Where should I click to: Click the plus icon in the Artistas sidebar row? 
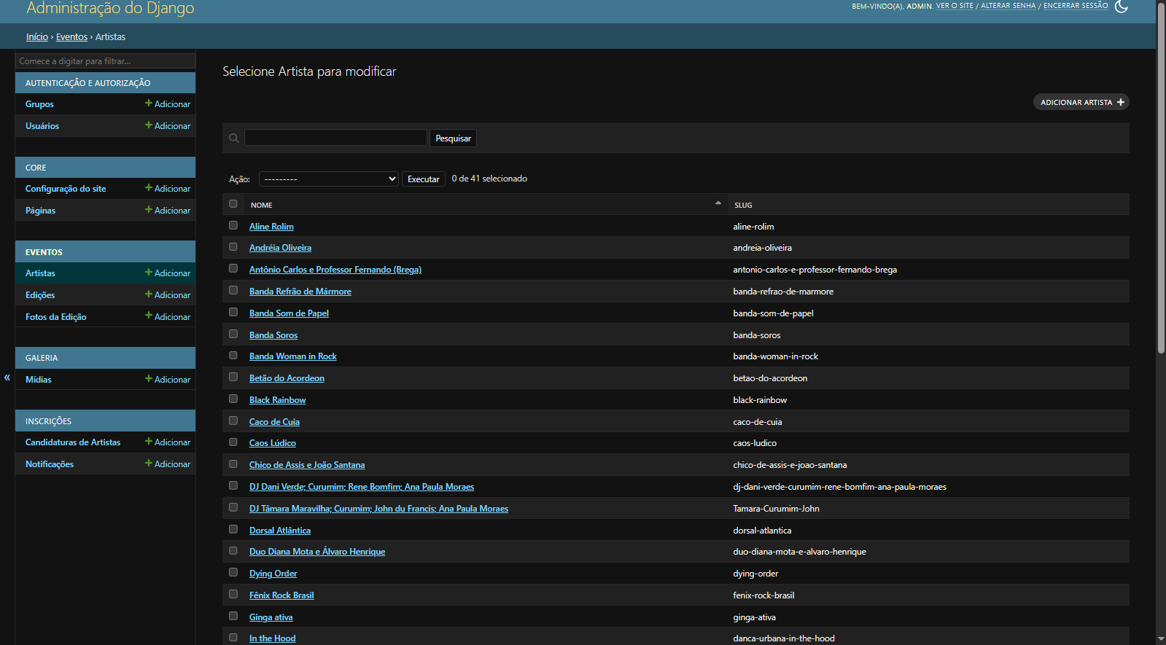[149, 273]
